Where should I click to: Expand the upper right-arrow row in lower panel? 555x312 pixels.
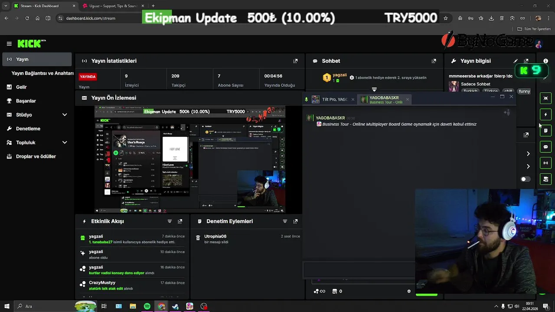pos(528,154)
